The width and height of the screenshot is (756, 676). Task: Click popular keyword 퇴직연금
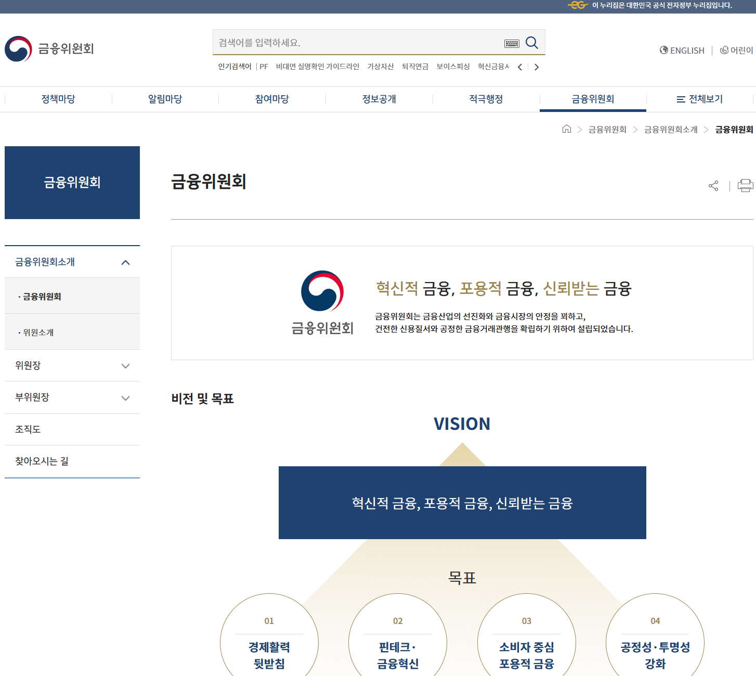coord(415,67)
